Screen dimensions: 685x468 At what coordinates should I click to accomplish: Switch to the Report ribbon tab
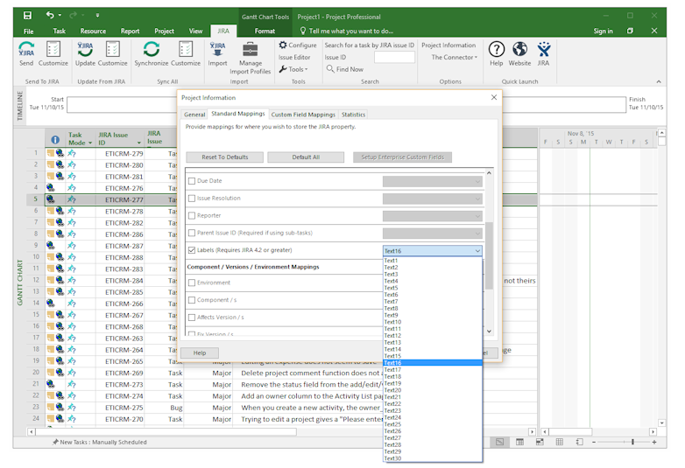(130, 31)
